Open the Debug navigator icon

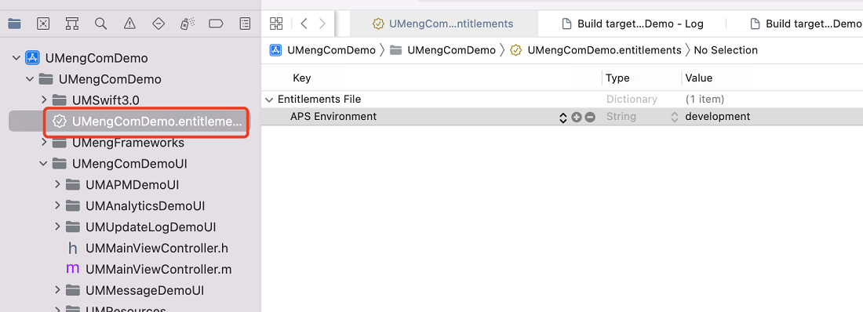(x=188, y=23)
